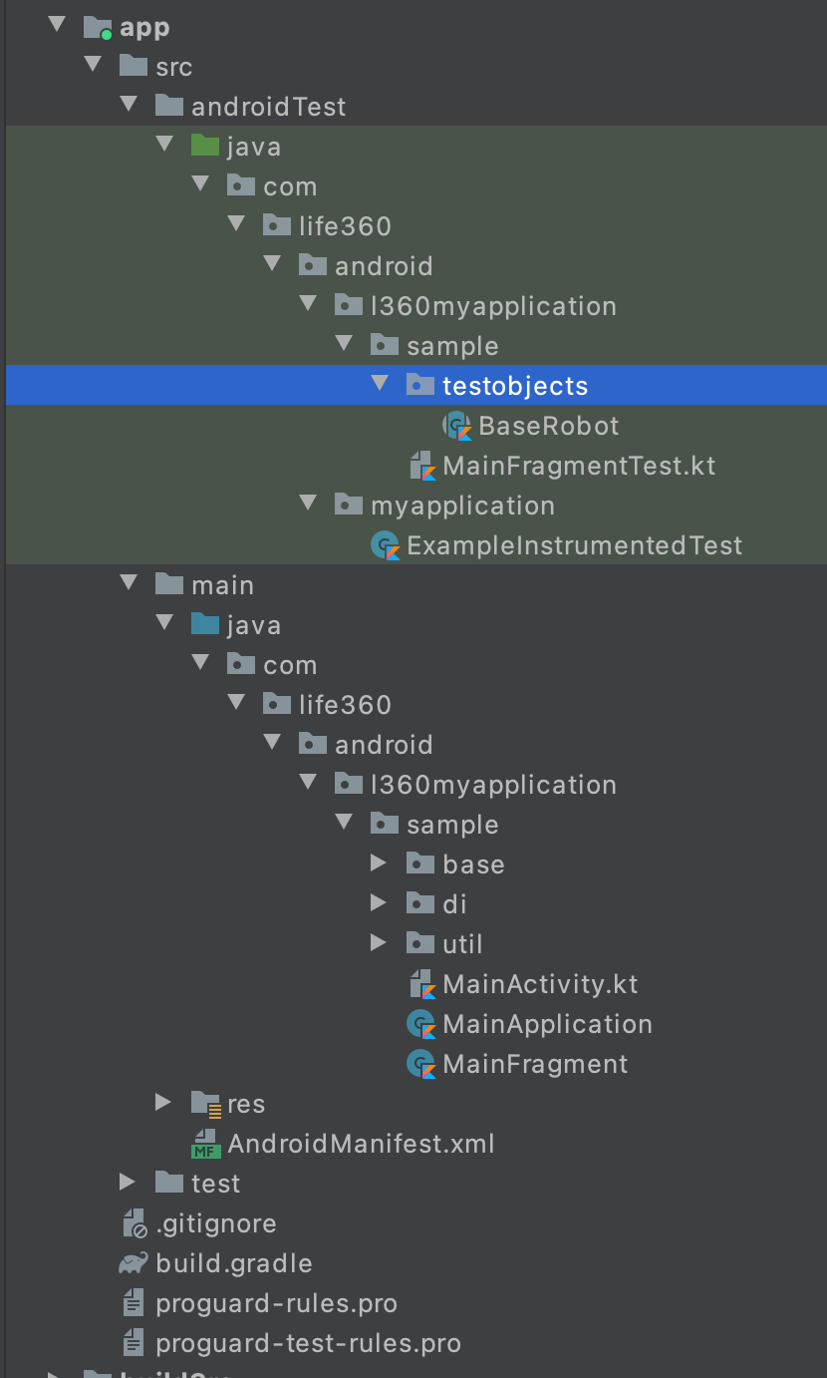Screen dimensions: 827x1378
Task: Click the Kotlin class icon next to BaseRobot
Action: click(459, 426)
